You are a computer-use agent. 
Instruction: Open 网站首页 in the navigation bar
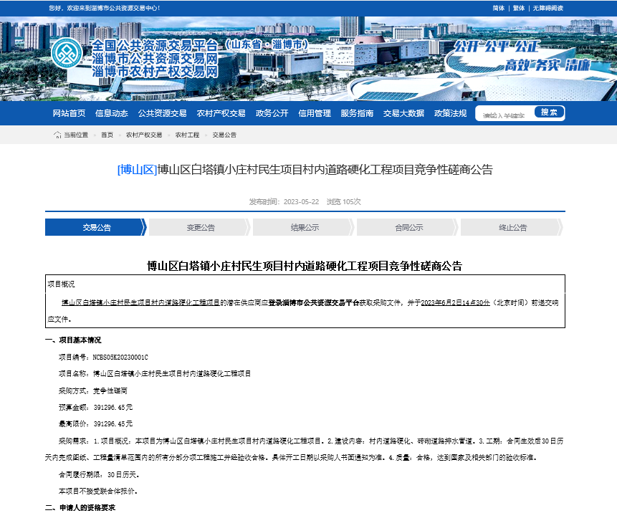(x=69, y=113)
